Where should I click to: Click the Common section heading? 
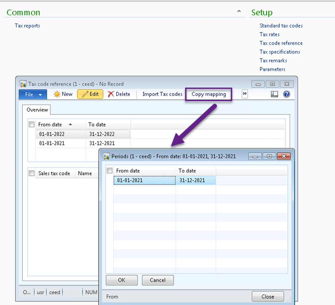pyautogui.click(x=23, y=12)
